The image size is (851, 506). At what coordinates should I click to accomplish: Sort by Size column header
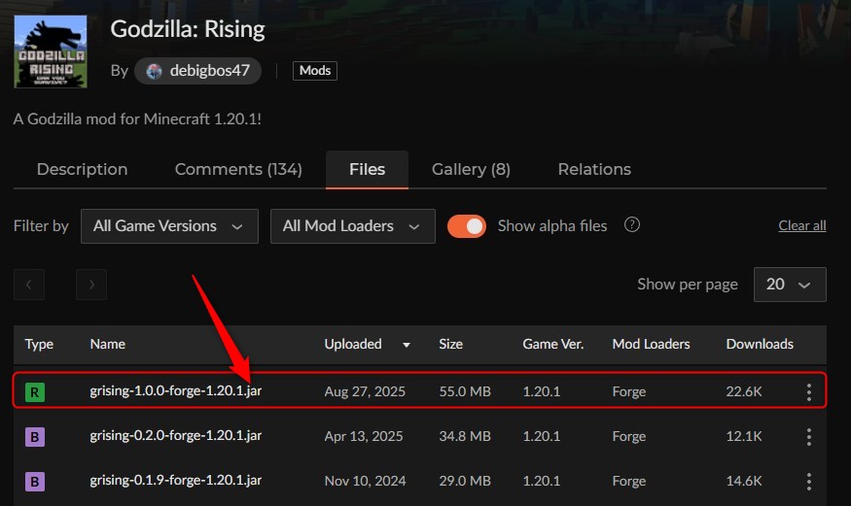(x=450, y=344)
